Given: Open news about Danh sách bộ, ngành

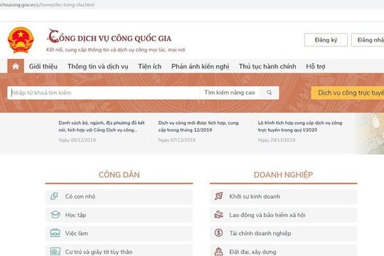Looking at the screenshot, I should coord(102,126).
